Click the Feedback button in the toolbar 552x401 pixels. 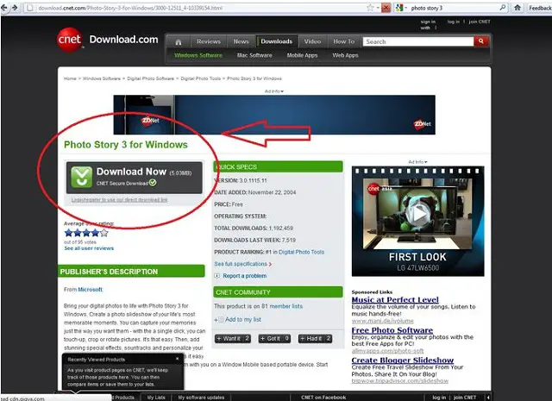click(539, 8)
